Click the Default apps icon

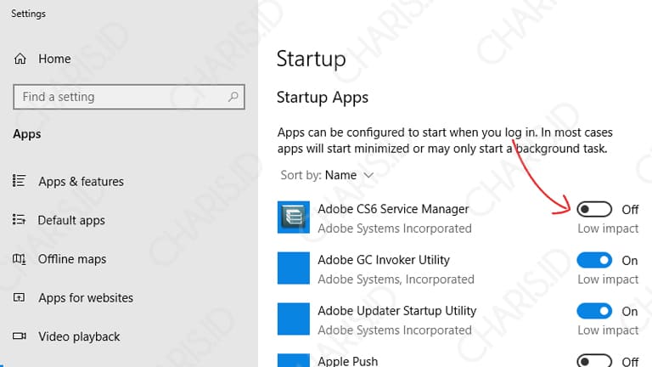19,219
